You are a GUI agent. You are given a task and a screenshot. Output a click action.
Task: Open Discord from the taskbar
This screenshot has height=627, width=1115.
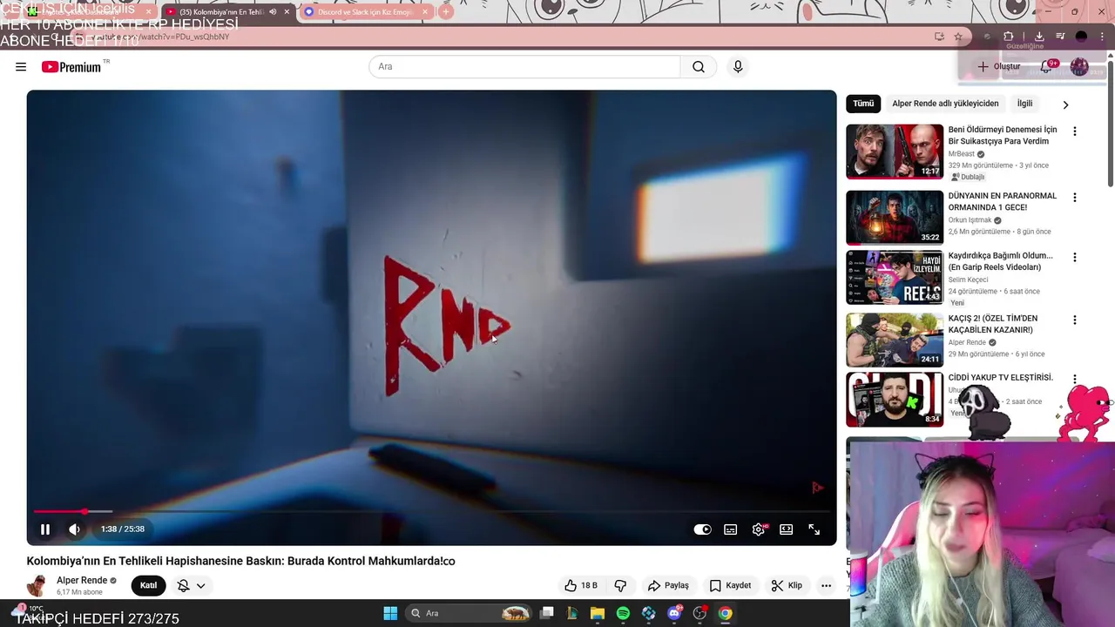coord(674,613)
